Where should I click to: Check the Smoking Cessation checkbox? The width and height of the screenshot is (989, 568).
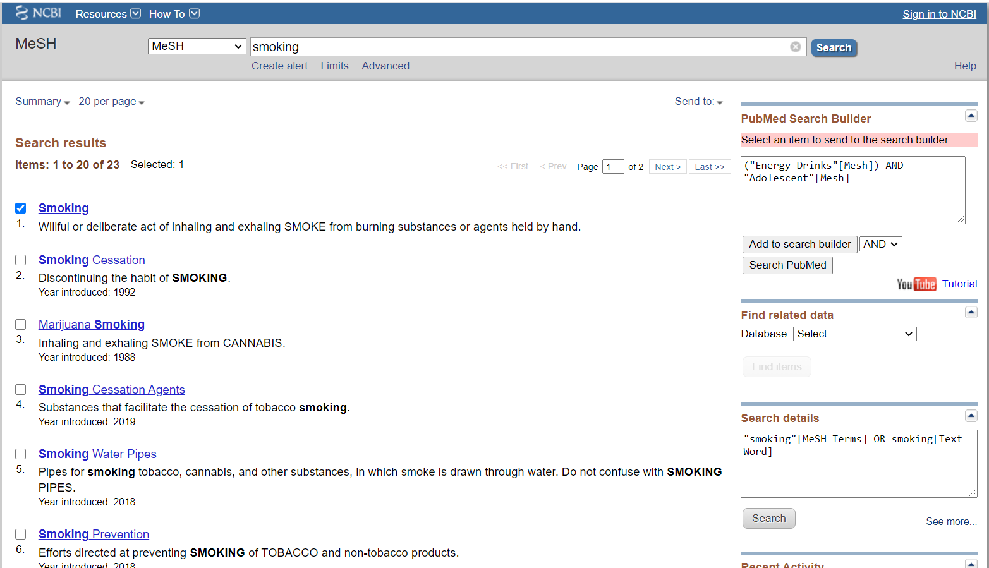click(21, 260)
